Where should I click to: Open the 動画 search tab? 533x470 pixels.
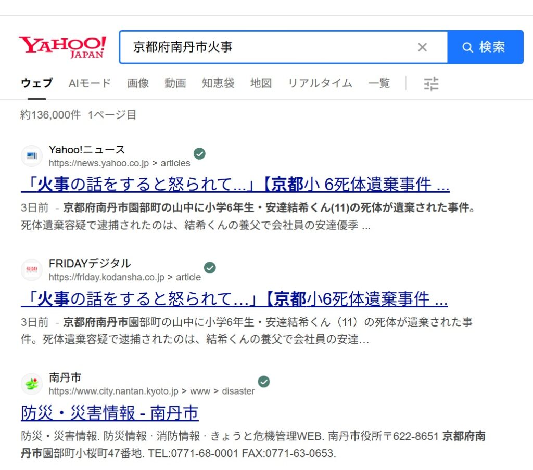(x=175, y=83)
